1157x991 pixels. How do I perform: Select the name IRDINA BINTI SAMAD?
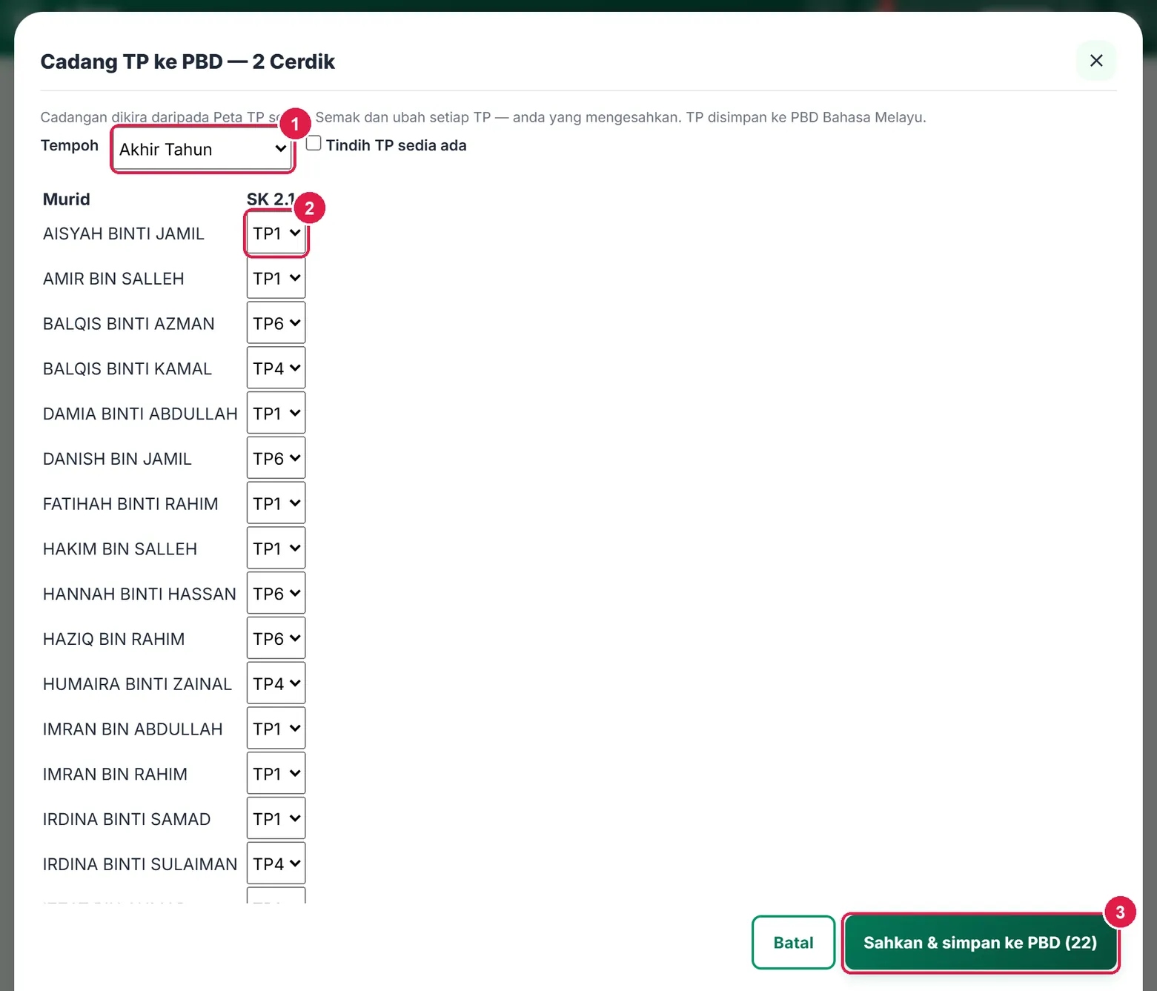pos(127,819)
